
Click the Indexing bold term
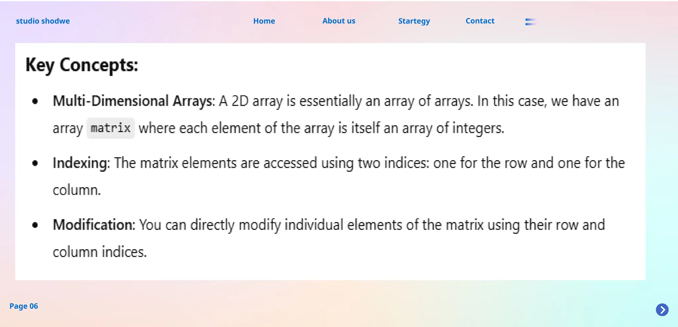[81, 163]
